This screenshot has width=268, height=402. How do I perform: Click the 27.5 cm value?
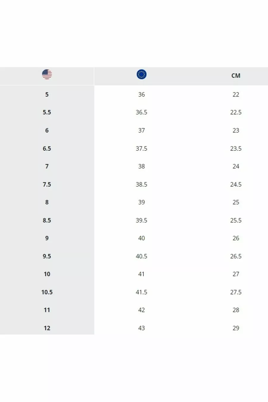(236, 292)
